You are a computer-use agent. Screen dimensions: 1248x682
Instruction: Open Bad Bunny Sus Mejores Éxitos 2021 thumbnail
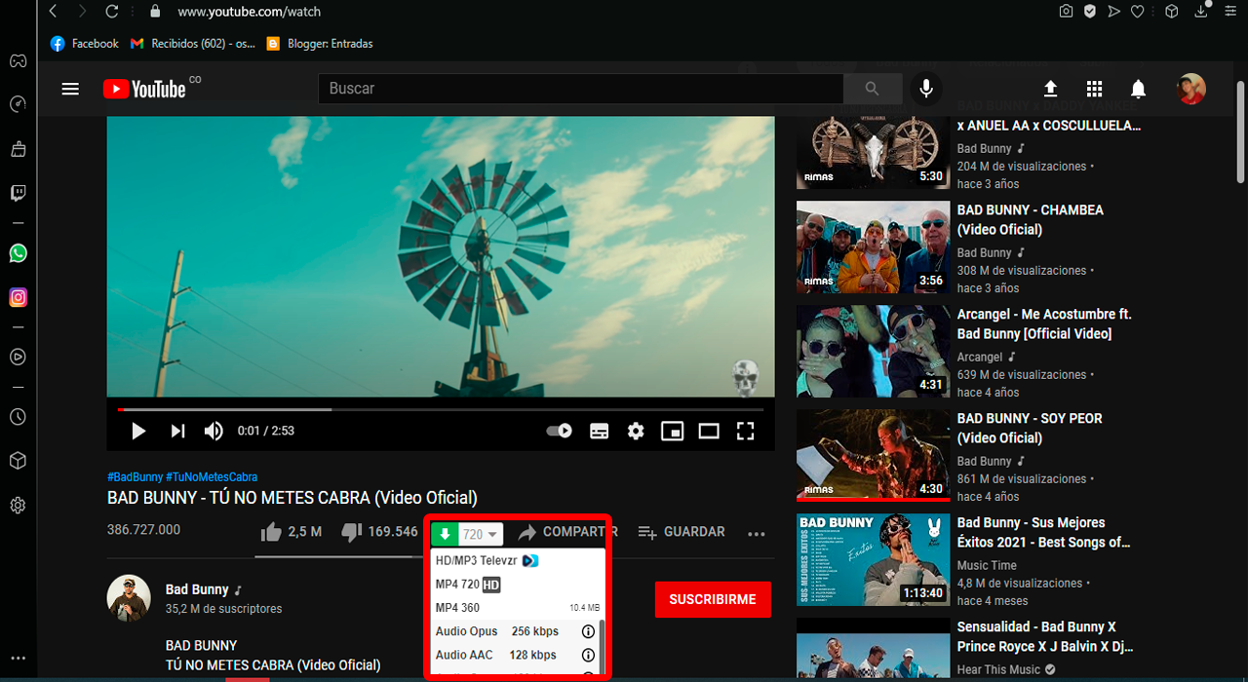(x=873, y=560)
